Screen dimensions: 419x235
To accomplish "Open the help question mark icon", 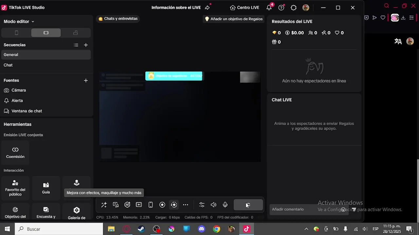I will click(281, 8).
